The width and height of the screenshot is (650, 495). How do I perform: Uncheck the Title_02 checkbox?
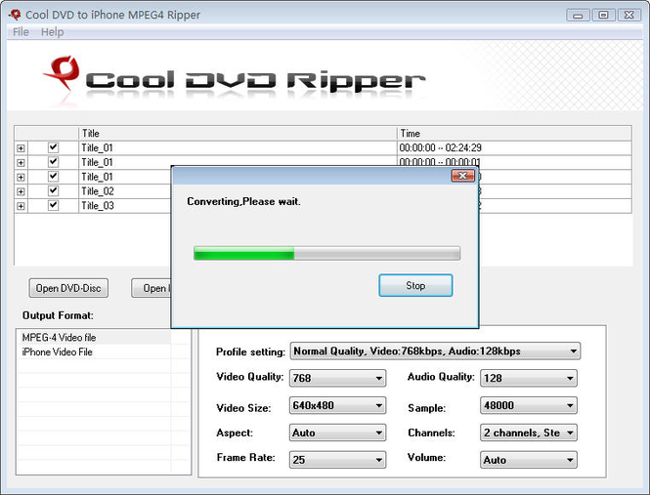[53, 191]
